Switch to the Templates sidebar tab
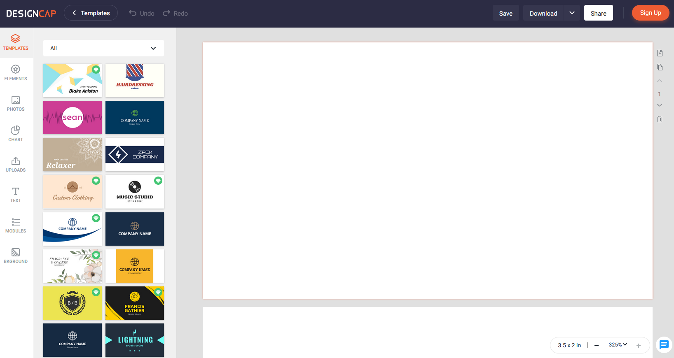674x358 pixels. click(x=16, y=42)
